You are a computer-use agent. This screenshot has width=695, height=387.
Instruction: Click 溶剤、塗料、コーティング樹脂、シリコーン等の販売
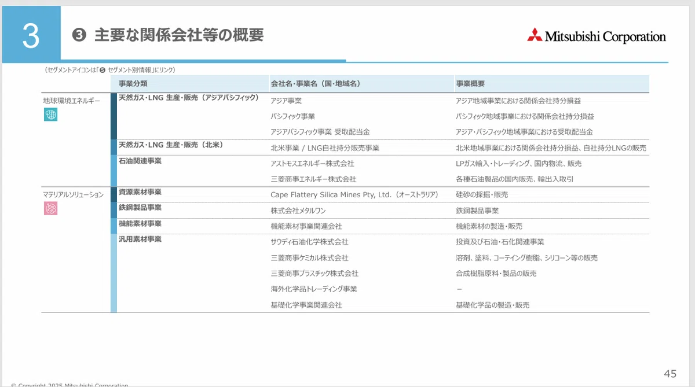click(527, 258)
